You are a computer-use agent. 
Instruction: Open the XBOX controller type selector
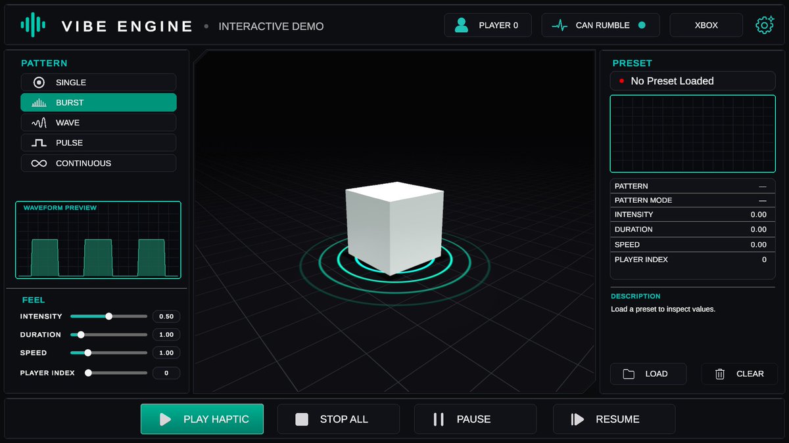pyautogui.click(x=706, y=25)
